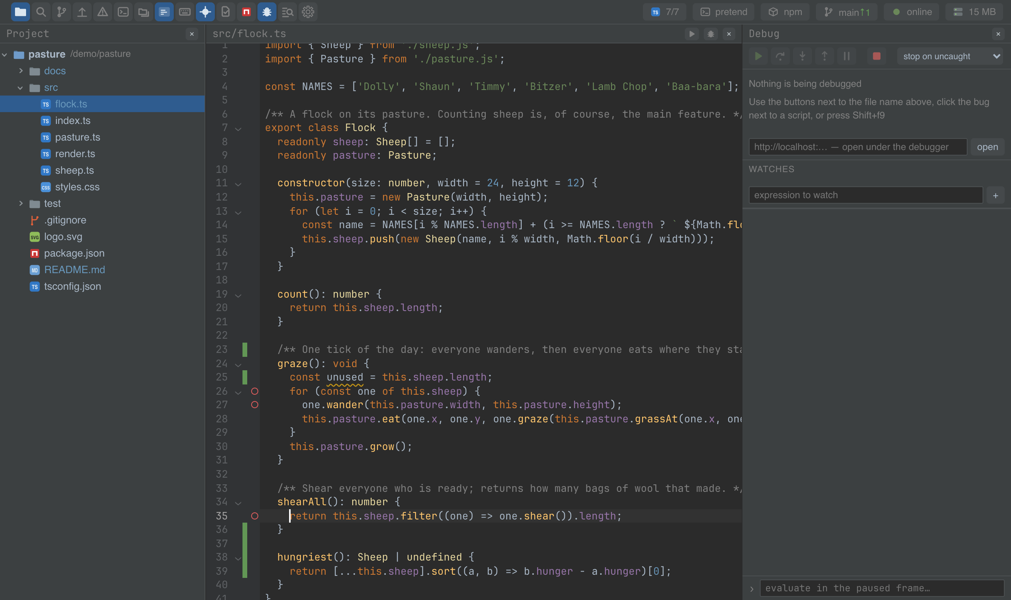Image resolution: width=1011 pixels, height=600 pixels.
Task: Click the main branch status chip
Action: 846,12
